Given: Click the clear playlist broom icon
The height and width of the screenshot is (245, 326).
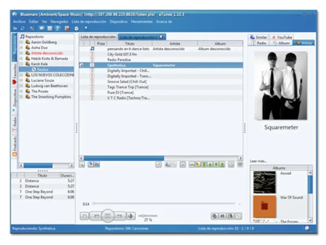Looking at the screenshot, I should [x=198, y=165].
